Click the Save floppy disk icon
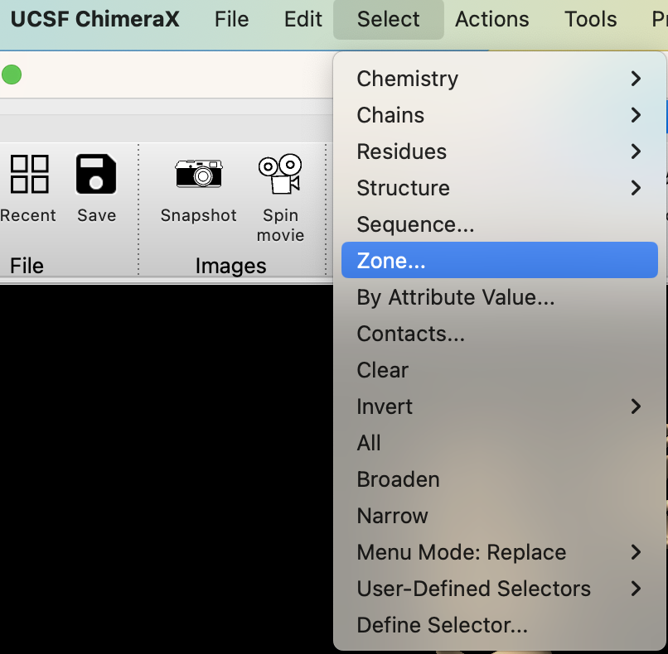The height and width of the screenshot is (654, 668). pos(96,175)
